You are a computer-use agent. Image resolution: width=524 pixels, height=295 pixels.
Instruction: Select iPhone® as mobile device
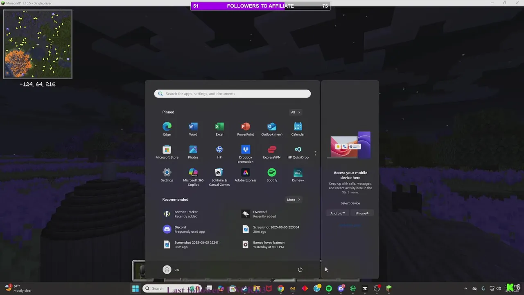click(x=362, y=213)
